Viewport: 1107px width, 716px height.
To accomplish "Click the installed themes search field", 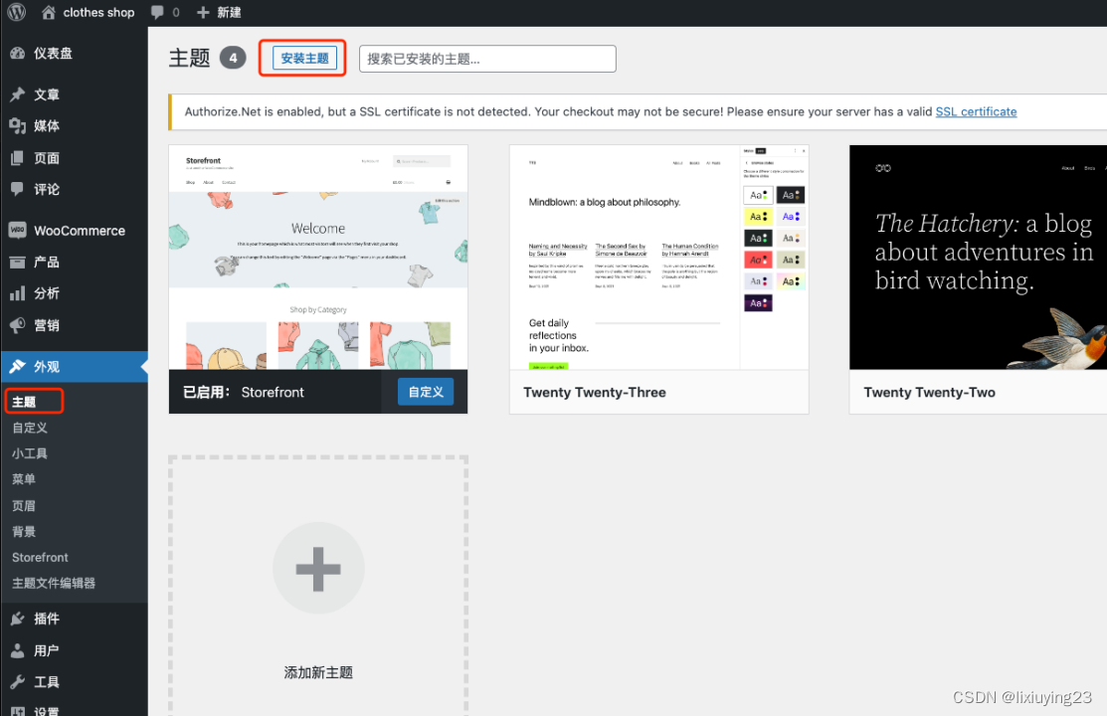I will click(486, 58).
